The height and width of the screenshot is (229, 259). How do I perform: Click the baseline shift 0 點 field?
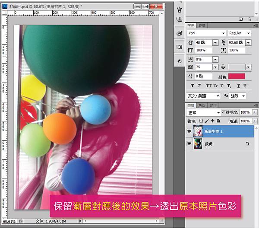coord(203,76)
